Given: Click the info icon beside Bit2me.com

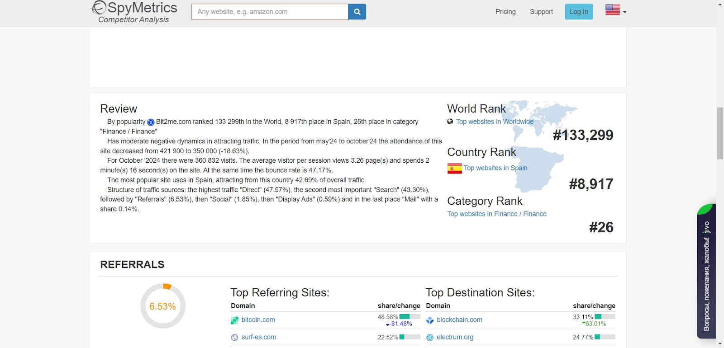Looking at the screenshot, I should click(151, 122).
